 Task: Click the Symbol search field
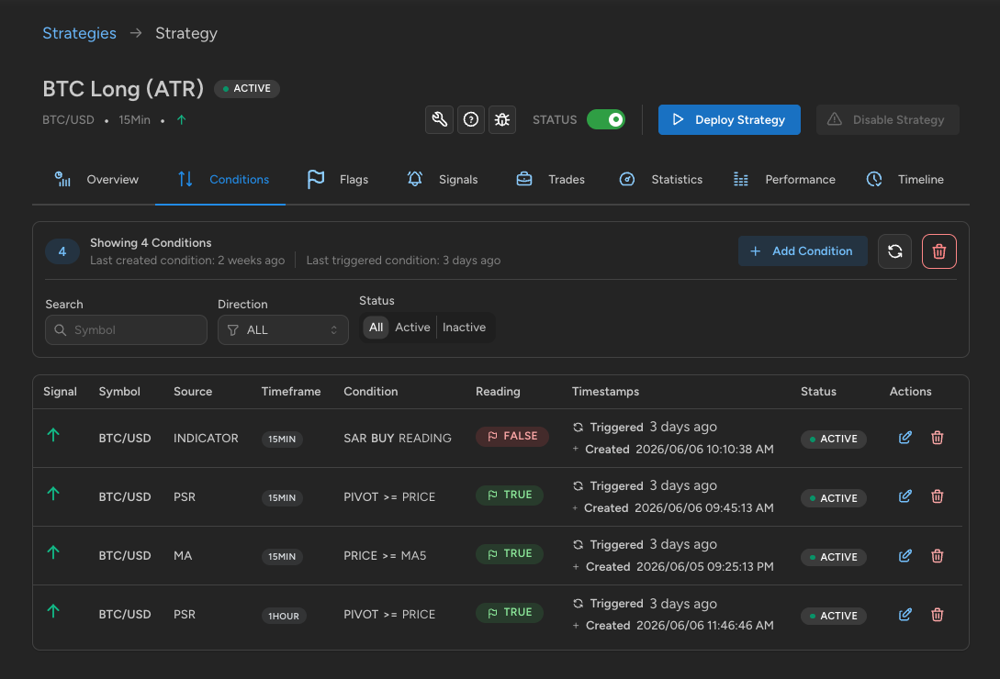[x=127, y=329]
